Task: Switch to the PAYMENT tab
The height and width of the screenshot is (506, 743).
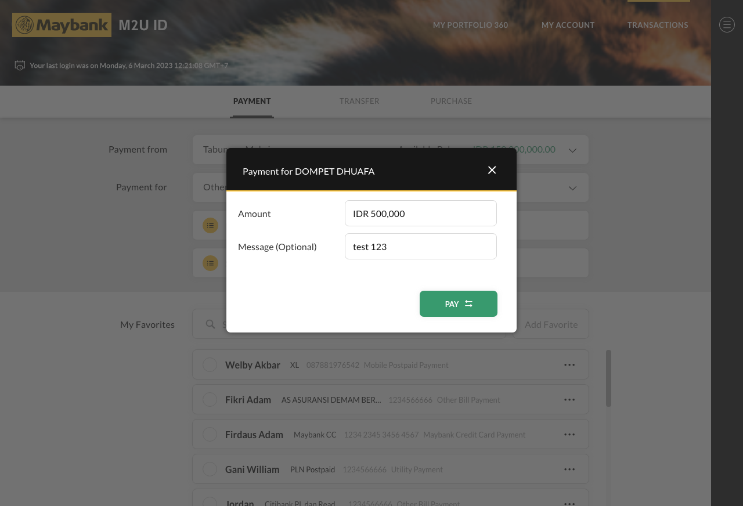Action: point(252,101)
